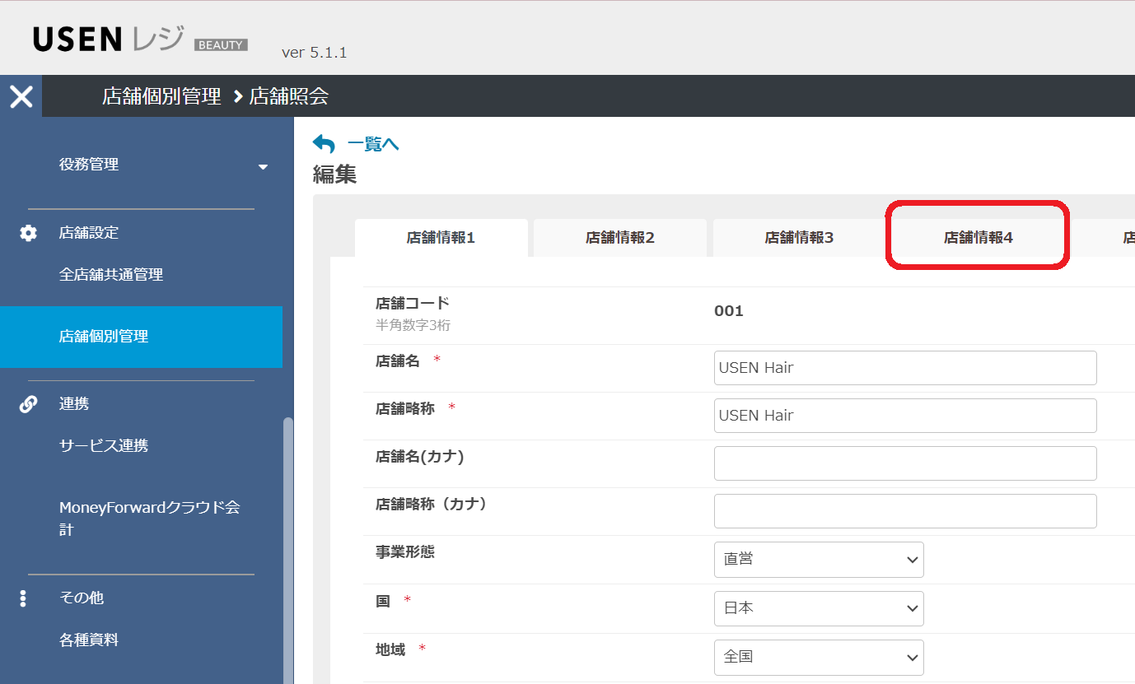Switch to the 店舗情報2 tab
1135x684 pixels.
(619, 238)
